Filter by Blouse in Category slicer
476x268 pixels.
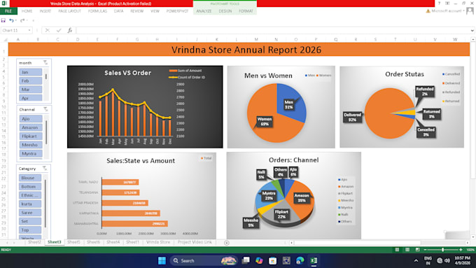pyautogui.click(x=30, y=178)
